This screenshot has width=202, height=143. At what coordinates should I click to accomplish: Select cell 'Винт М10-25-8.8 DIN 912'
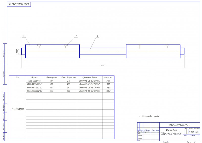[x=90, y=84]
